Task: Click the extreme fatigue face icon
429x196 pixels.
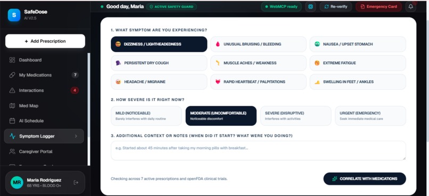Action: tap(317, 63)
